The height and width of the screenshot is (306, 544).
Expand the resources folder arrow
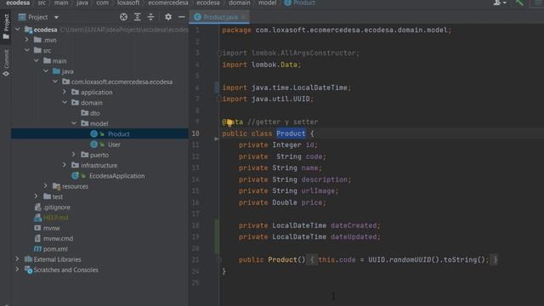tap(46, 186)
